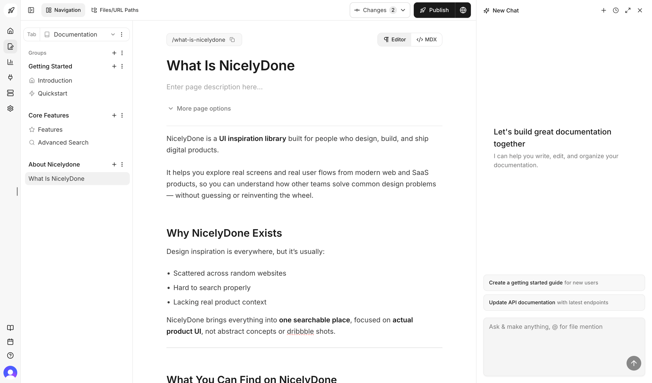The width and height of the screenshot is (652, 383).
Task: Send the chat message arrow button
Action: (634, 363)
